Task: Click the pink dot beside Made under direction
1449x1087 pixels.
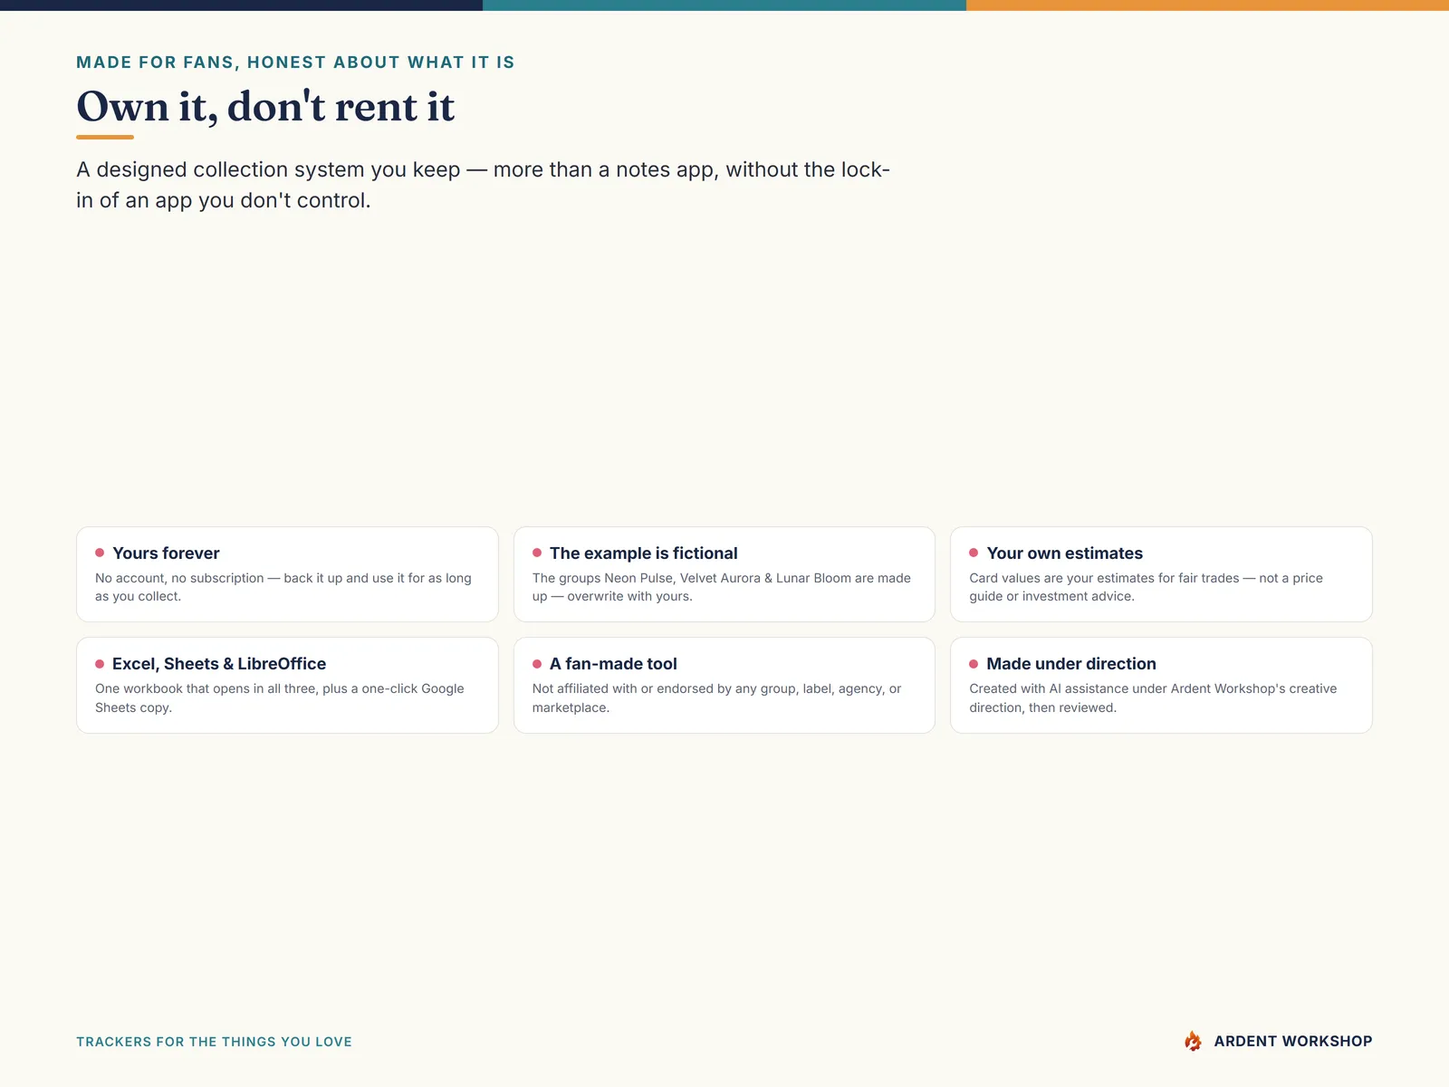Action: coord(974,664)
